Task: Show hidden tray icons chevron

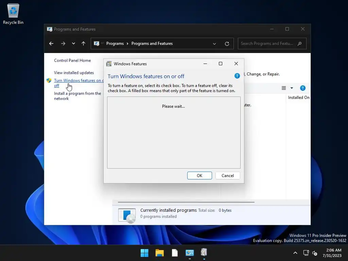Action: pyautogui.click(x=295, y=253)
